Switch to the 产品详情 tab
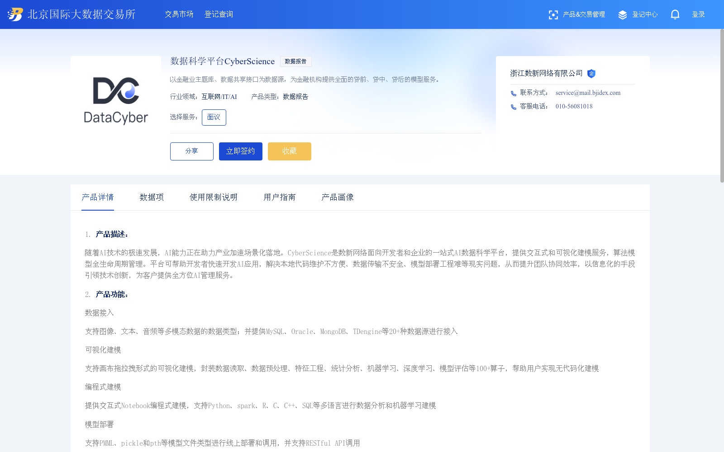 coord(98,198)
